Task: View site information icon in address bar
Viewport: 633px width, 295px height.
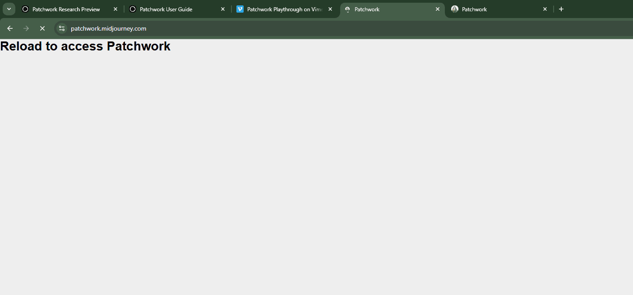Action: (x=62, y=28)
